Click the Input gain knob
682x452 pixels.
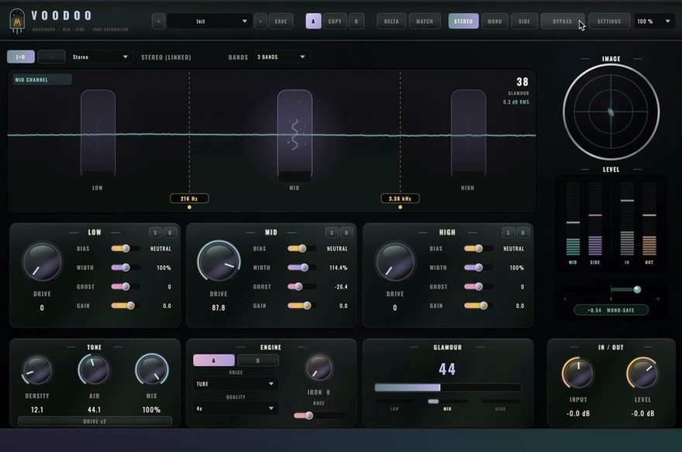578,373
